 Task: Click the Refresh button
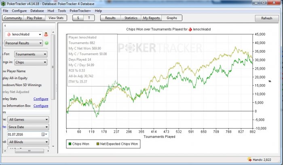267,18
